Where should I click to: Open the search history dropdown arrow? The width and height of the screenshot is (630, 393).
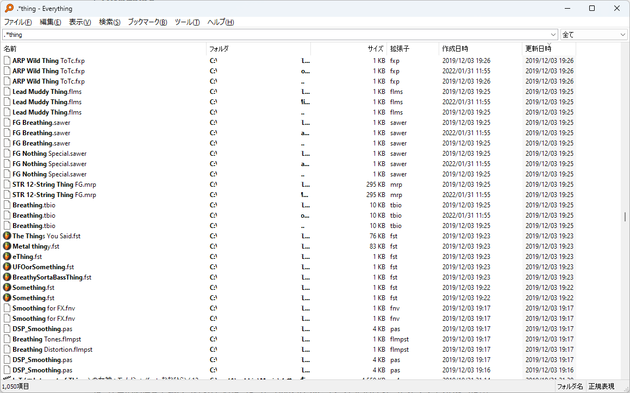coord(553,35)
